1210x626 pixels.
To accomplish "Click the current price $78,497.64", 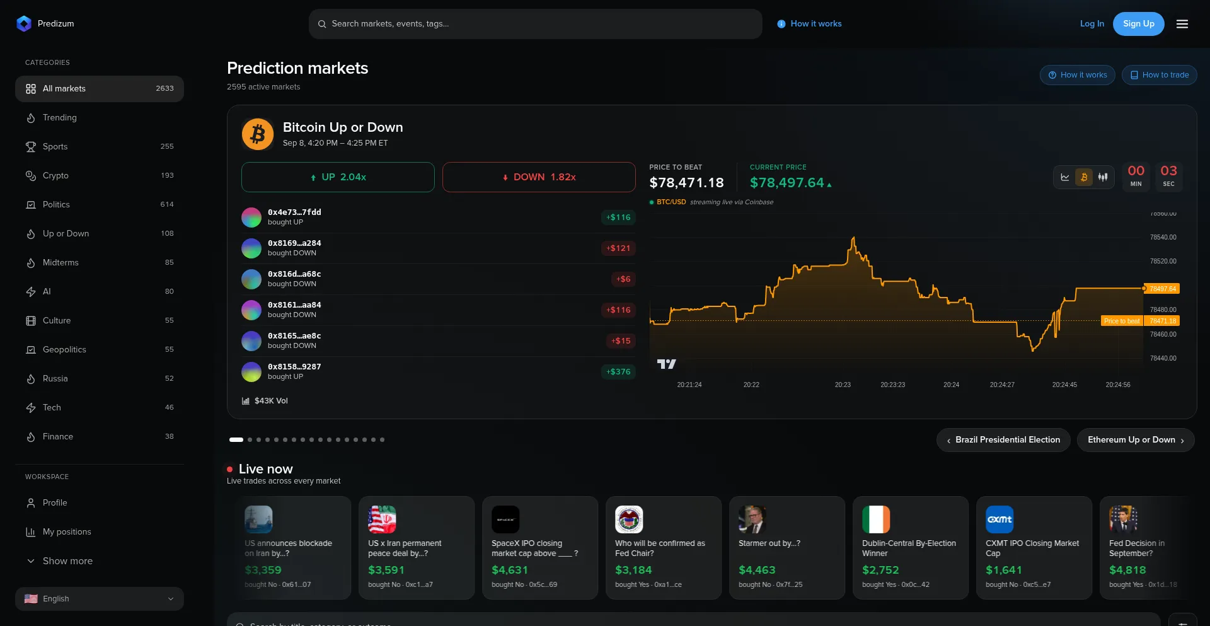I will click(787, 183).
